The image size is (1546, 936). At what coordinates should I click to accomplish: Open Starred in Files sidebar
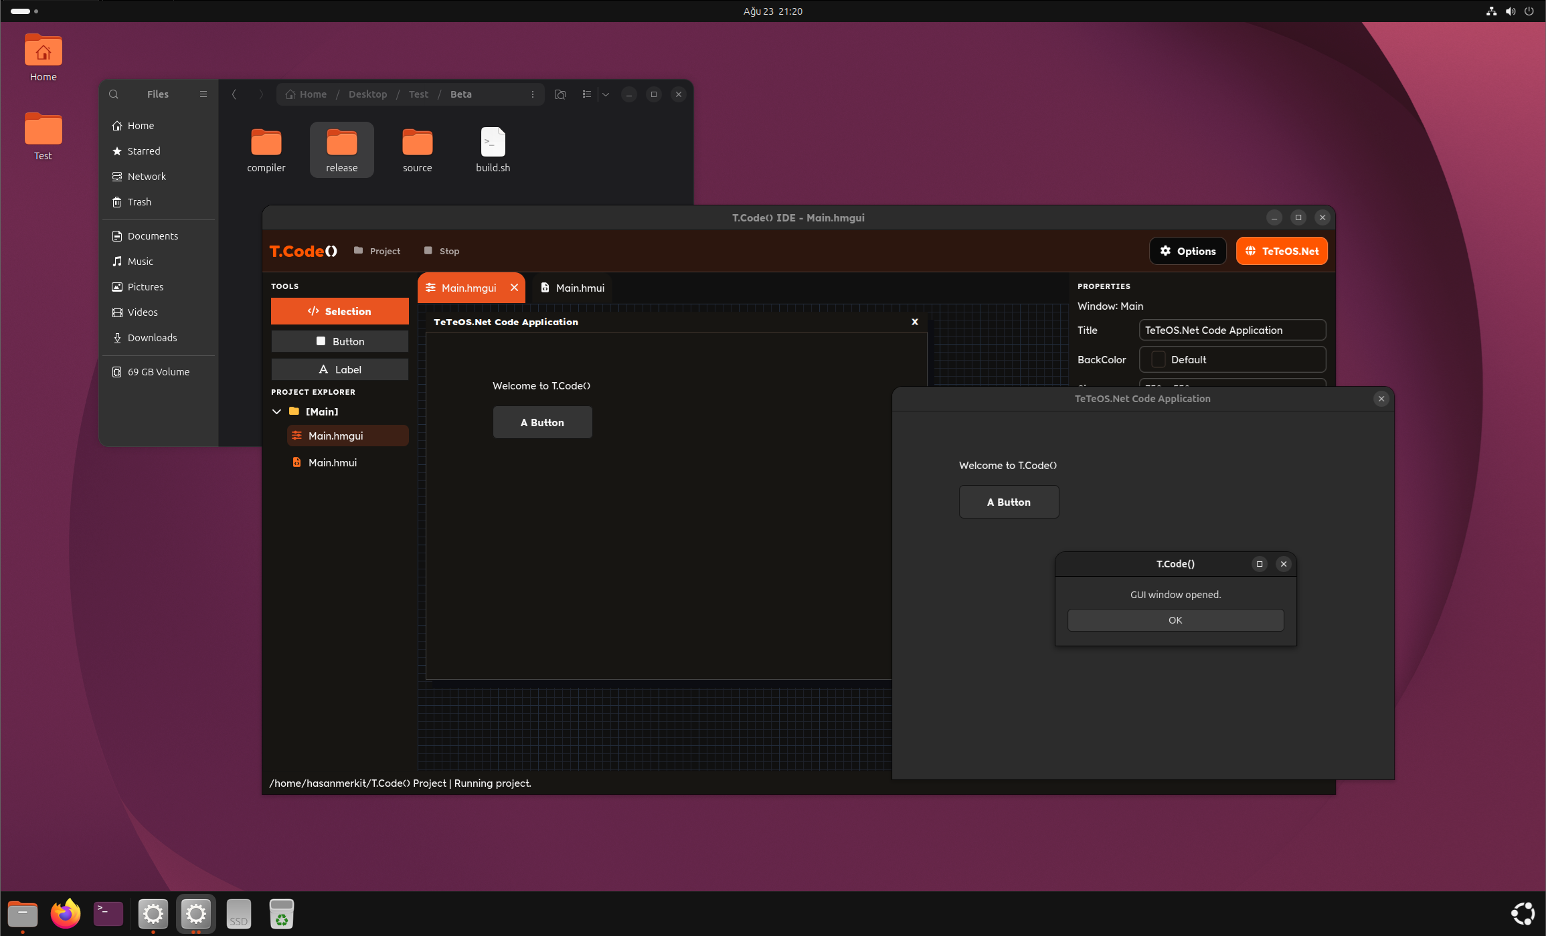click(159, 151)
